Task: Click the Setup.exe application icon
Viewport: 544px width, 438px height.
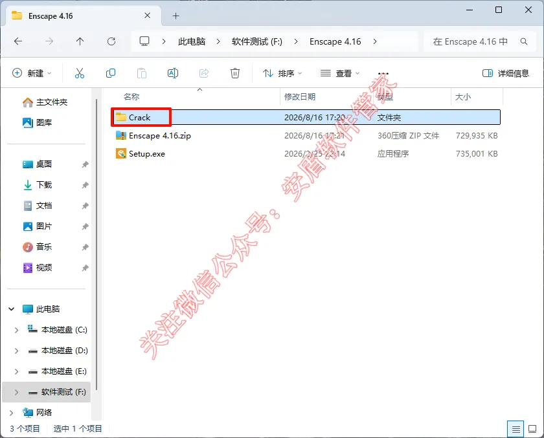Action: (x=120, y=153)
